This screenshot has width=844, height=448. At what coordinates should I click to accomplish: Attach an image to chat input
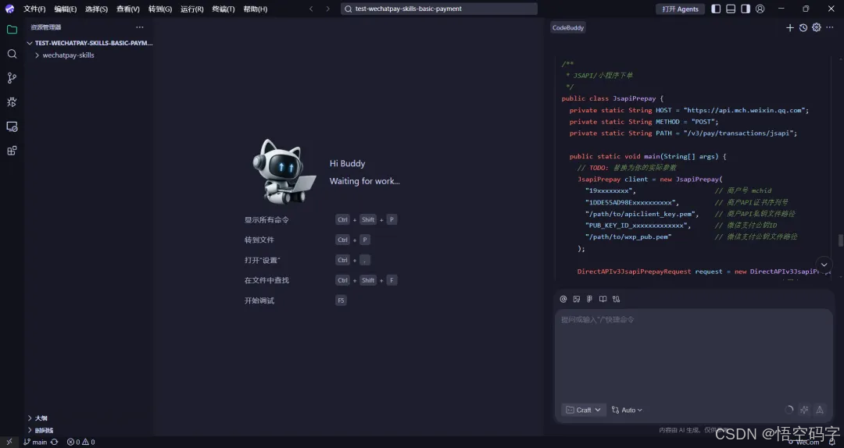(x=577, y=299)
